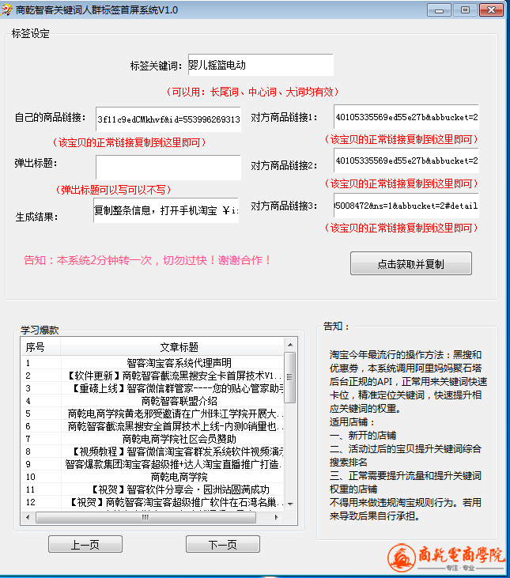This screenshot has width=510, height=578.
Task: Click the horizontal scrollbar thumb of list
Action: (x=145, y=517)
